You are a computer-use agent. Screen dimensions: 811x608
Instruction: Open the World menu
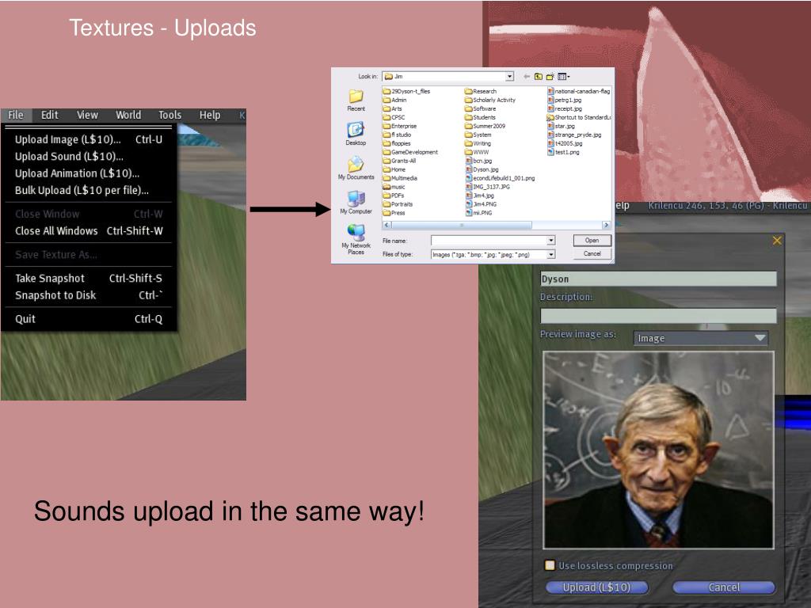128,115
